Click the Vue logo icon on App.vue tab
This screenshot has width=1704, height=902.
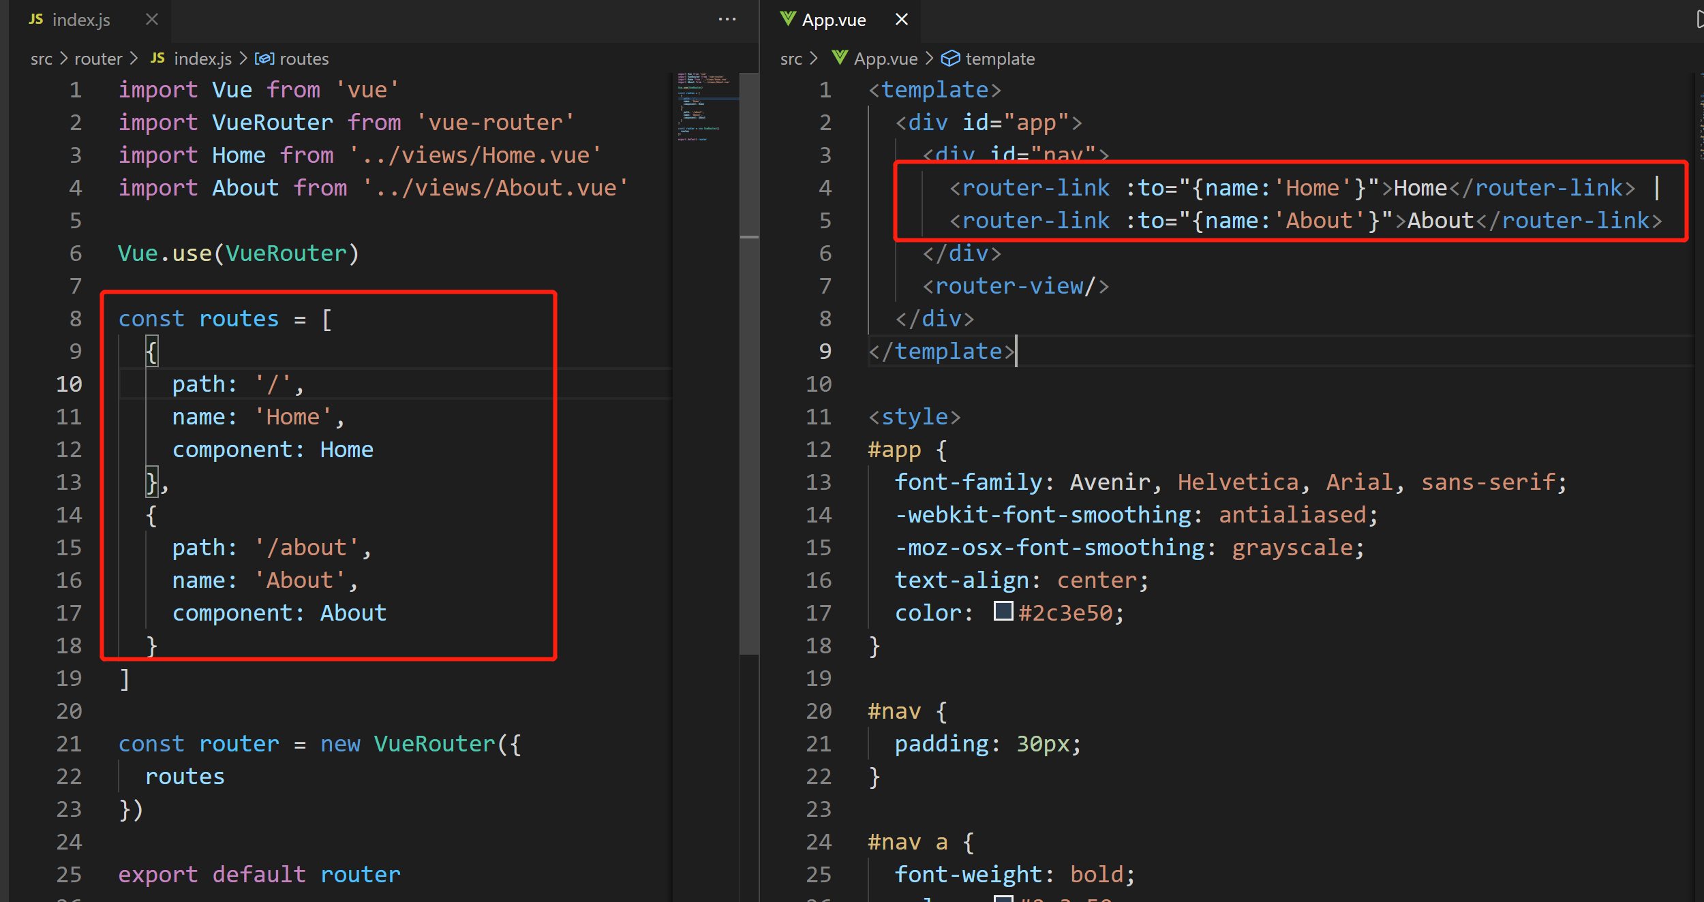click(788, 19)
